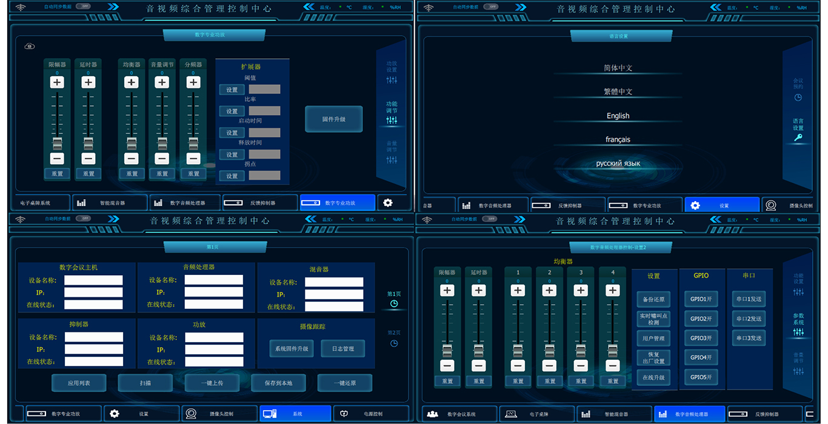Open 参数系统 sidebar mixer icon
This screenshot has width=828, height=424.
798,332
